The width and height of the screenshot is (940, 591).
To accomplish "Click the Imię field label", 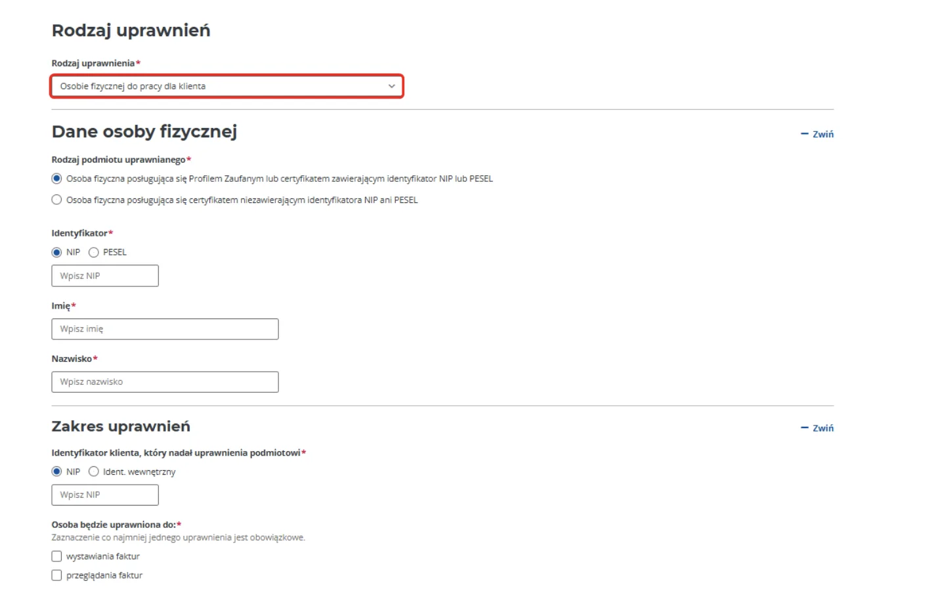I will tap(61, 306).
